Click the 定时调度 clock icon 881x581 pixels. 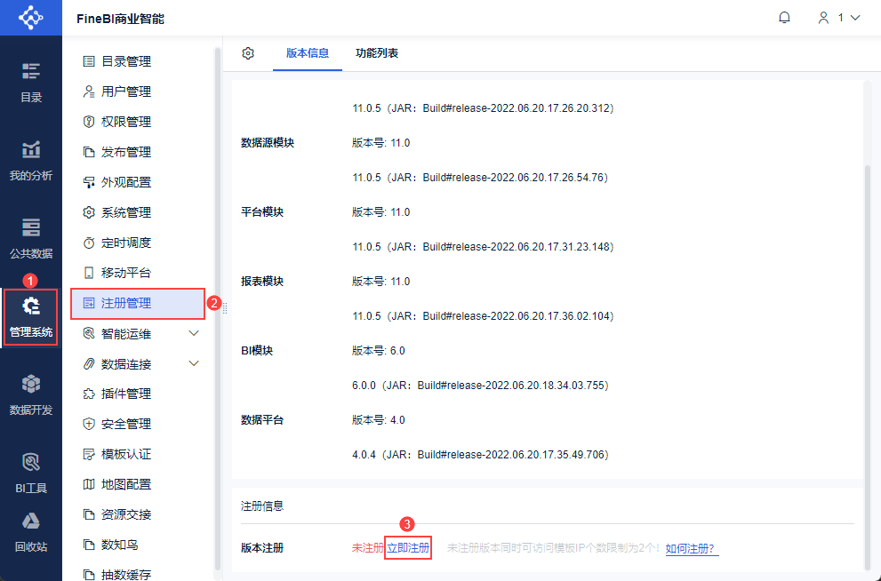coord(89,243)
